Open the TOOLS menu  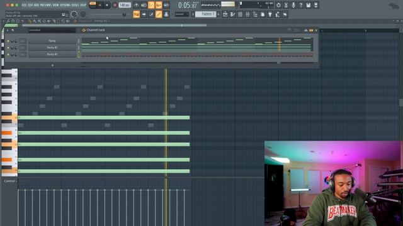pos(75,5)
